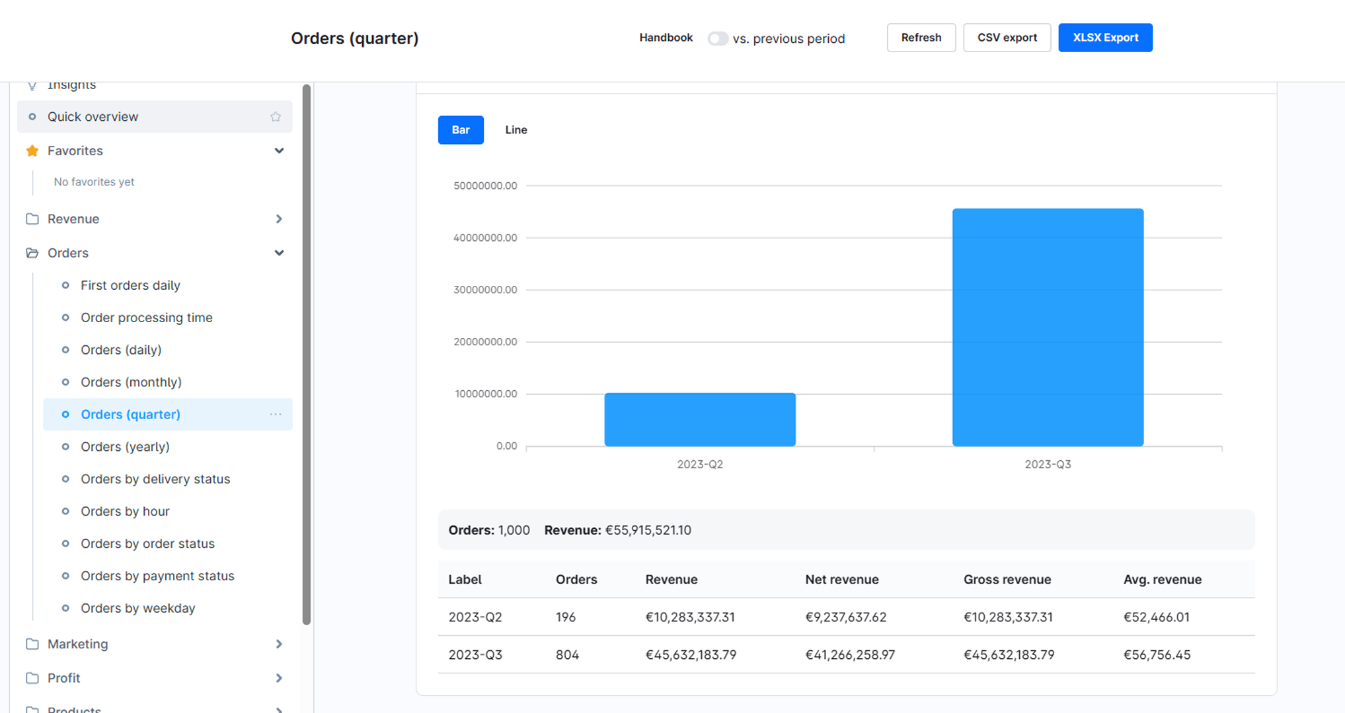Screen dimensions: 1345x713
Task: Select the Quick overview menu item
Action: tap(155, 117)
